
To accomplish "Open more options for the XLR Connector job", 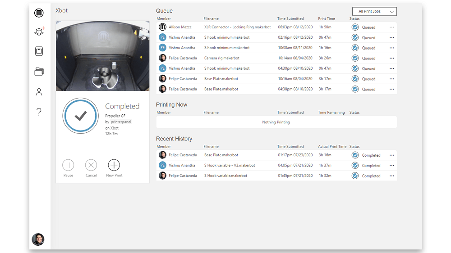I will point(392,27).
